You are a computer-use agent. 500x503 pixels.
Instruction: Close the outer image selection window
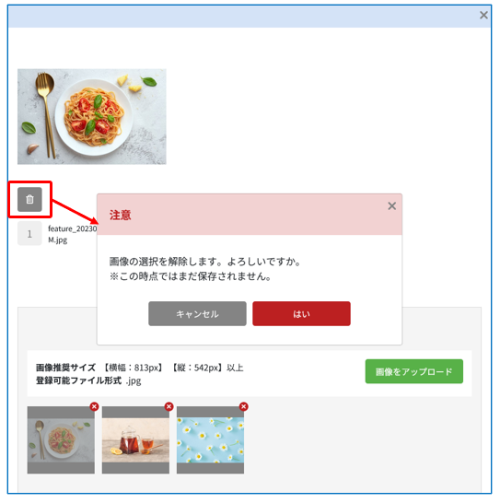pyautogui.click(x=483, y=15)
